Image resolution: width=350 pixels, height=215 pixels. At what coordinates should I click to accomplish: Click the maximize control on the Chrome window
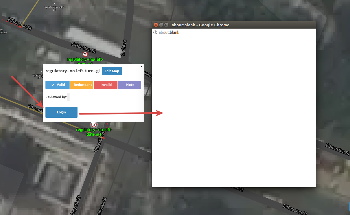(x=166, y=24)
